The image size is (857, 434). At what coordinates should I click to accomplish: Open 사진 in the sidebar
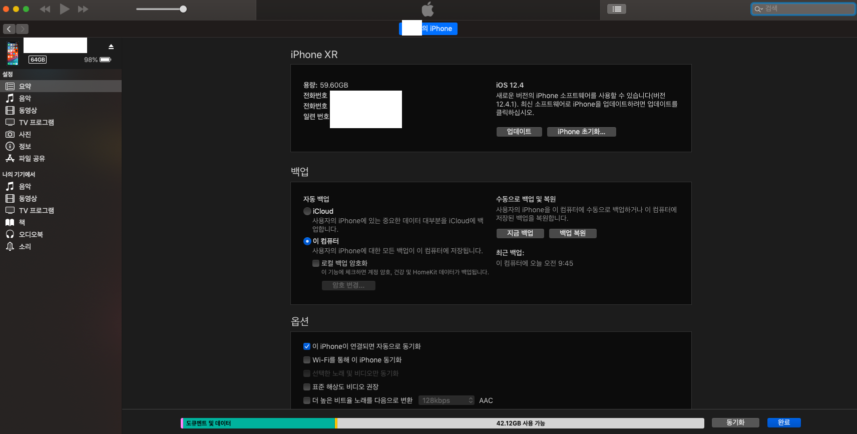(x=61, y=134)
